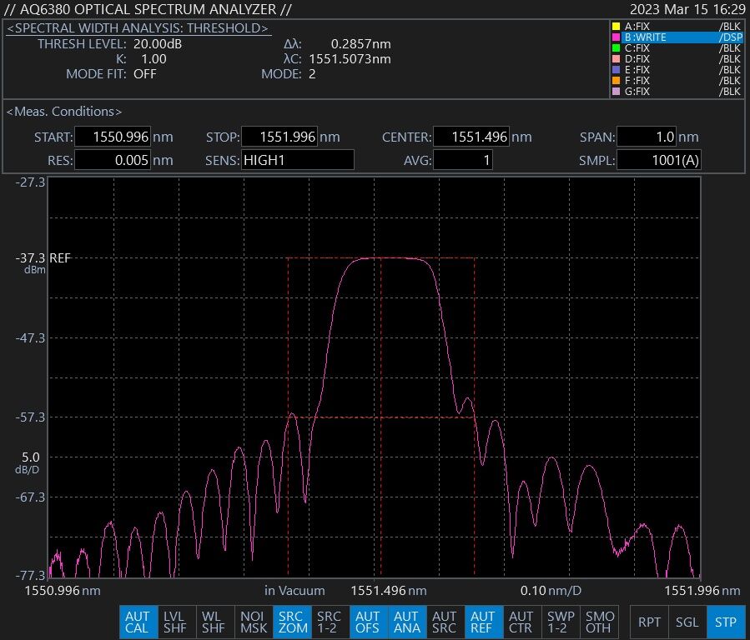
Task: Select trace A: FIX in trace list
Action: click(677, 27)
